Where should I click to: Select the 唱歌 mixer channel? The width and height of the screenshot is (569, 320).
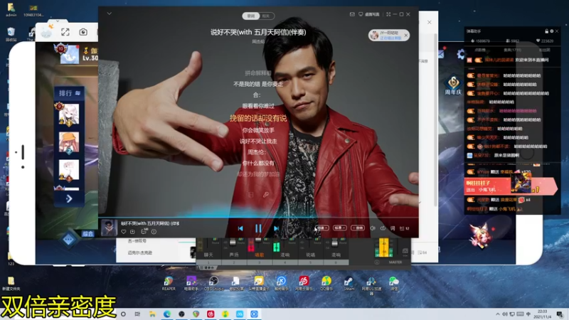pos(260,255)
